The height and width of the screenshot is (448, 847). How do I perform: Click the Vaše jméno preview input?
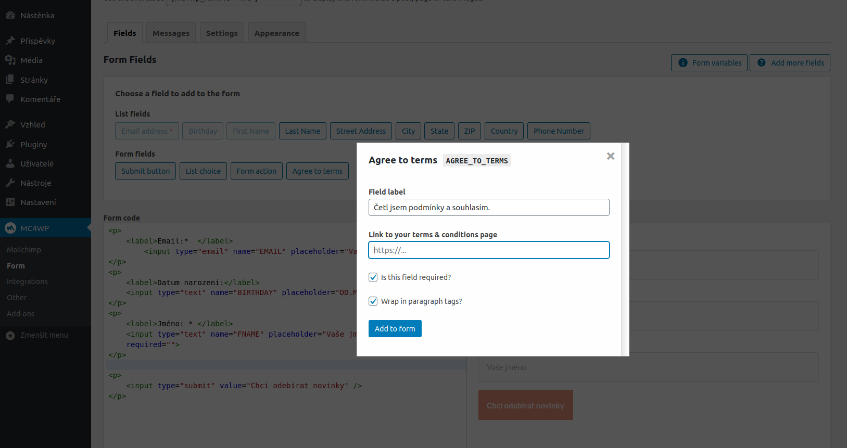pyautogui.click(x=648, y=367)
